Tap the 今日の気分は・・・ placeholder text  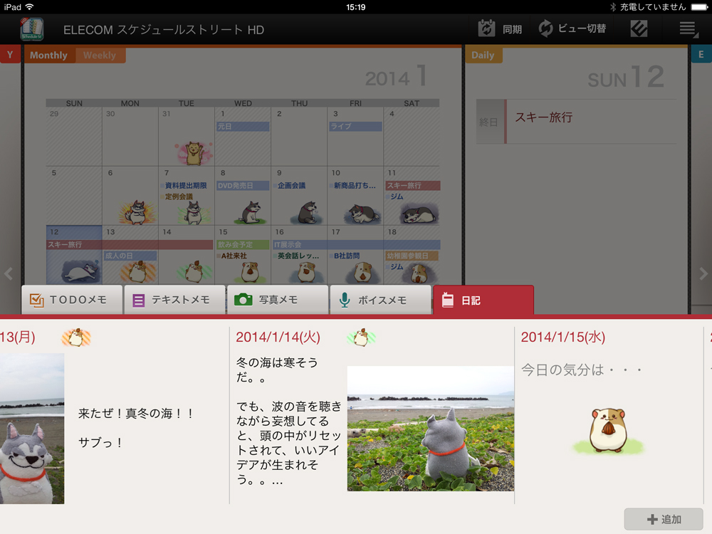tap(582, 370)
